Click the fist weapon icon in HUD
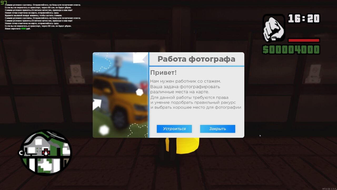Image resolution: width=337 pixels, height=190 pixels. coord(274,28)
